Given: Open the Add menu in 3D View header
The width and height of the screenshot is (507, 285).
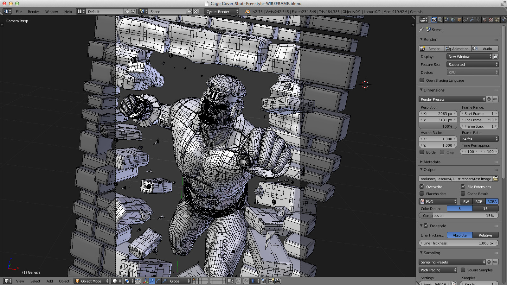Looking at the screenshot, I should coord(49,281).
